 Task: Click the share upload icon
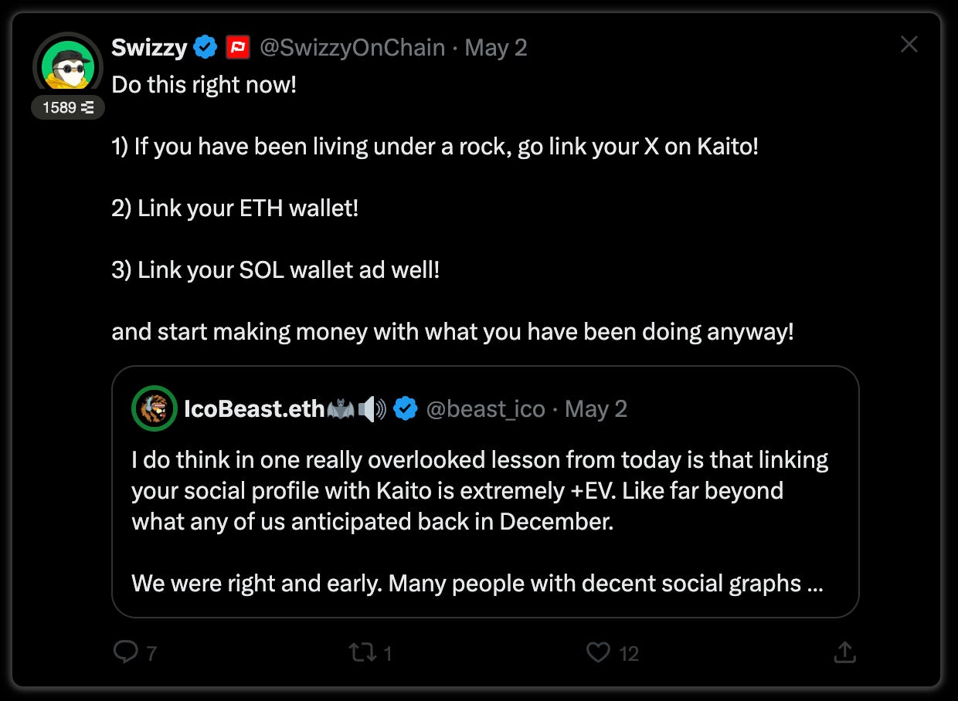click(845, 653)
